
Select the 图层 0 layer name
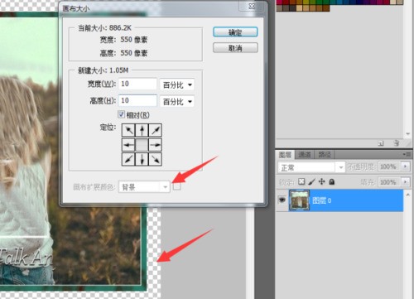321,200
